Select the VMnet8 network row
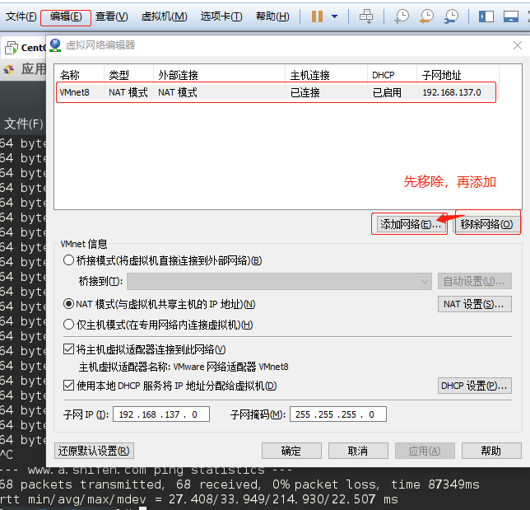The image size is (530, 510). 277,92
